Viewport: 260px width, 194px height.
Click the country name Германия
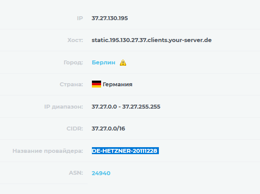[118, 85]
